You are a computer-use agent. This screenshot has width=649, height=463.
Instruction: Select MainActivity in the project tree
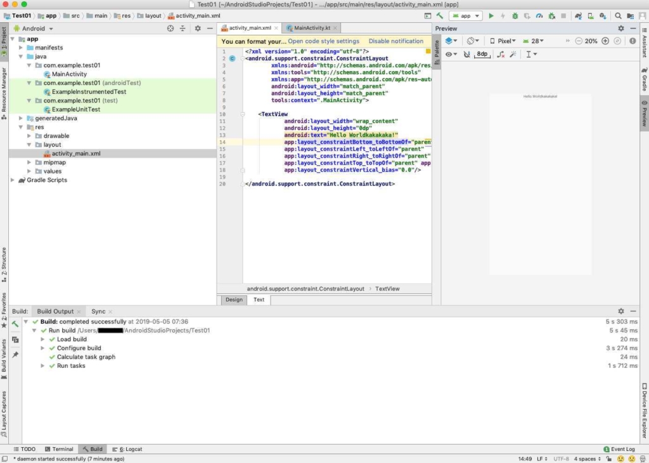tap(69, 74)
